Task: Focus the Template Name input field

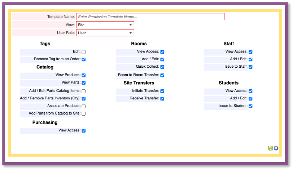Action: point(150,17)
